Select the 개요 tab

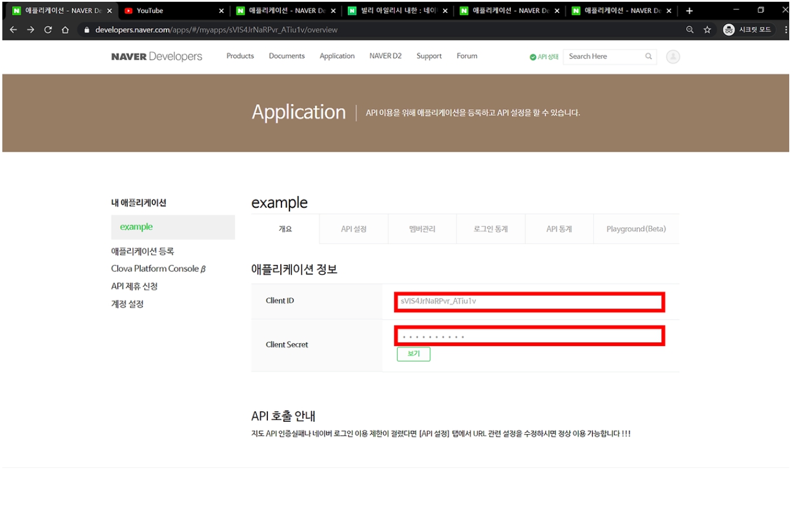pyautogui.click(x=285, y=229)
